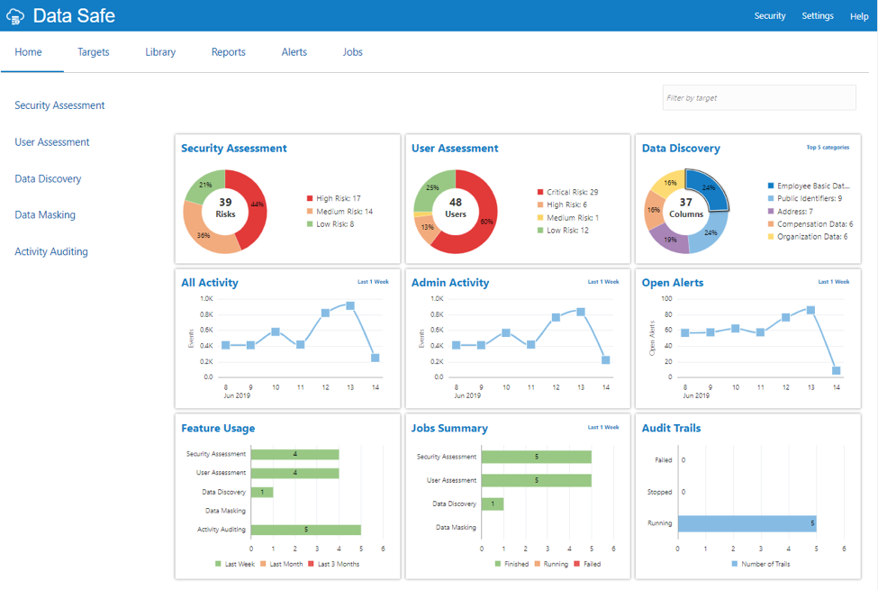
Task: Select the Employee Basic Data legend marker
Action: pos(771,186)
